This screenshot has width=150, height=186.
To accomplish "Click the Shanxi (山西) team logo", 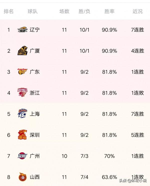I will tap(22, 177).
